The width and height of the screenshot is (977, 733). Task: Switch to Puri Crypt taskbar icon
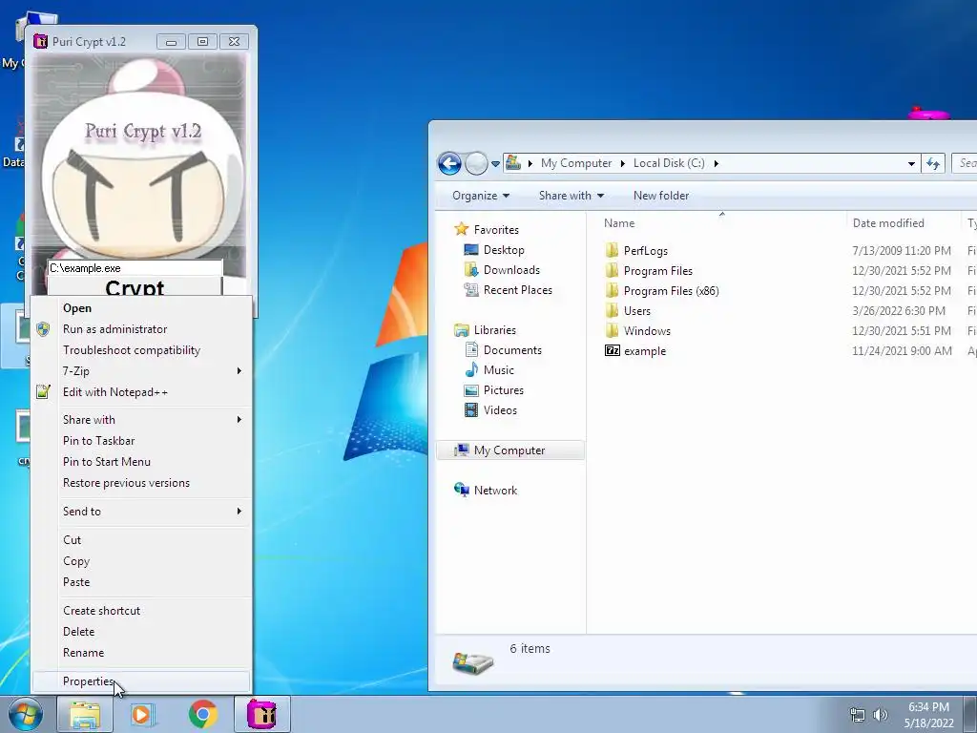[262, 714]
